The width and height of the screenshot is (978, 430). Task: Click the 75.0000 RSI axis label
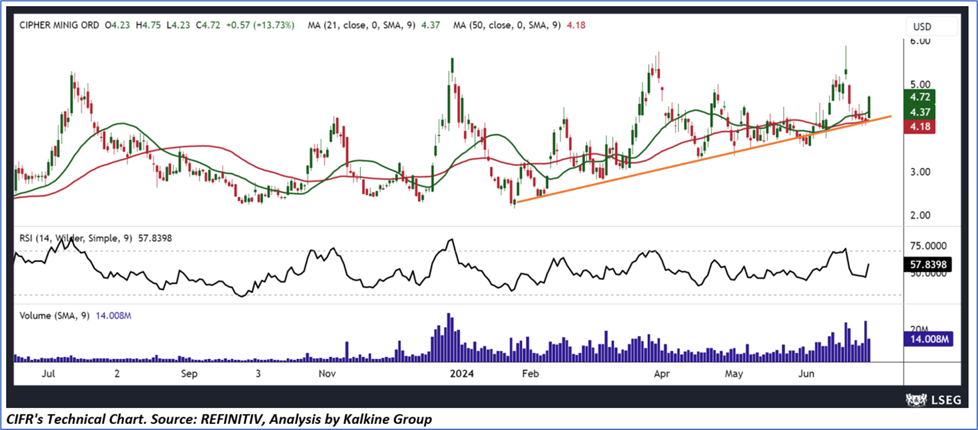point(928,246)
